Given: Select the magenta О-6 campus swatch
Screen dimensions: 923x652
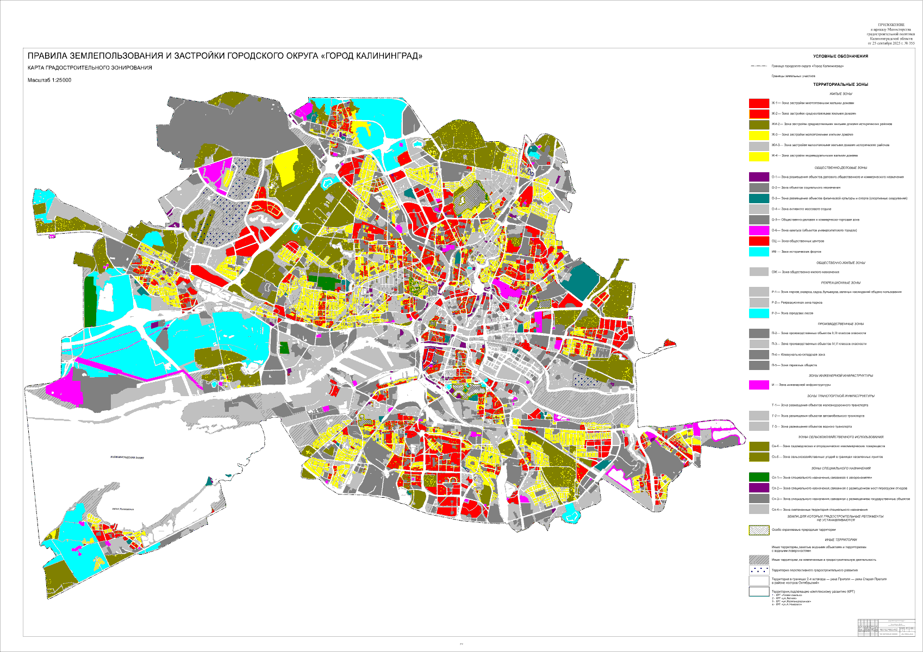Looking at the screenshot, I should coord(759,230).
